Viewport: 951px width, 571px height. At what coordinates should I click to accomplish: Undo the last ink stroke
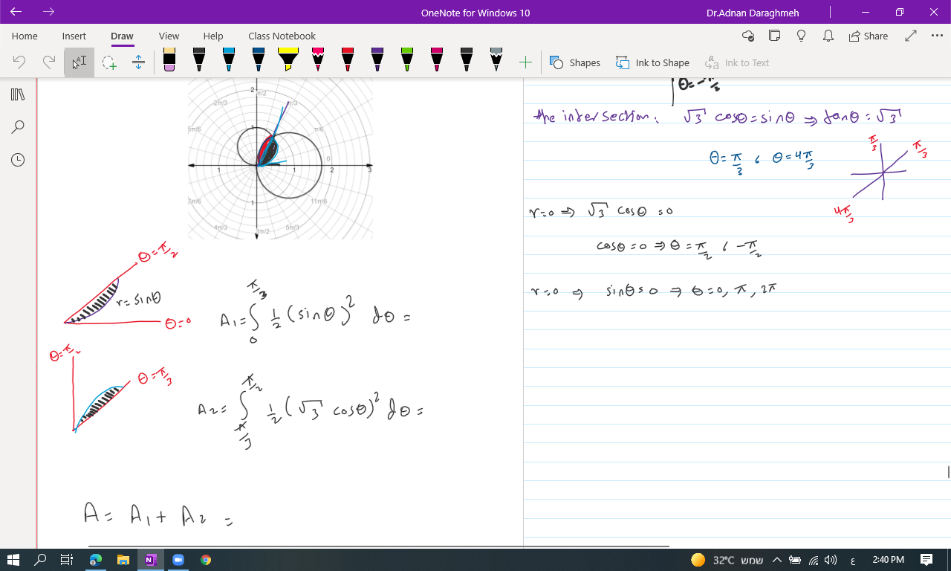20,62
